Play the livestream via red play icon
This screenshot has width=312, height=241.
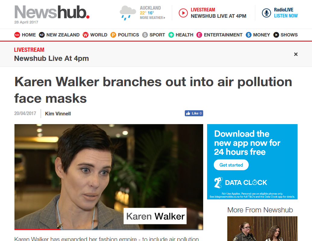(183, 13)
